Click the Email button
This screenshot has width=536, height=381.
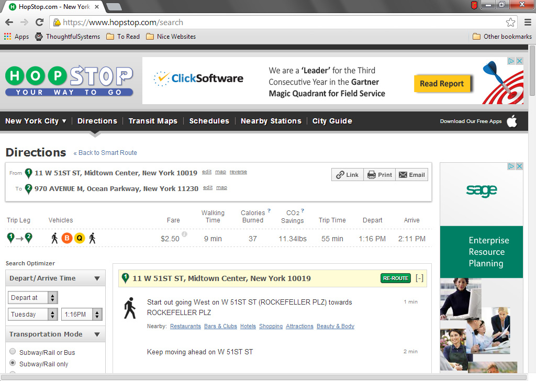[411, 175]
